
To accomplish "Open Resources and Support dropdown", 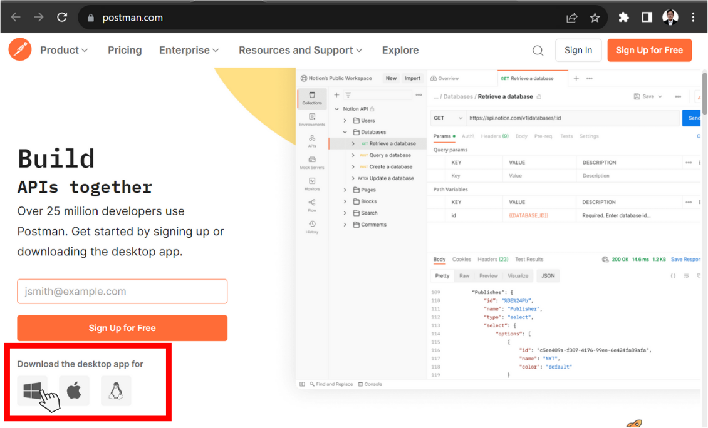I will pyautogui.click(x=300, y=50).
